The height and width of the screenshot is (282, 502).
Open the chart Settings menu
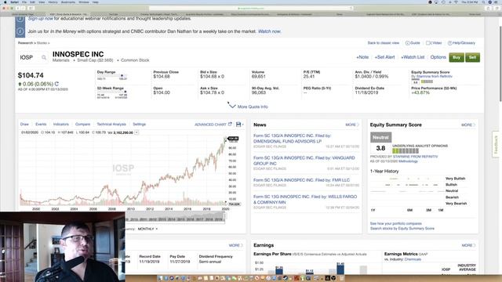point(140,124)
